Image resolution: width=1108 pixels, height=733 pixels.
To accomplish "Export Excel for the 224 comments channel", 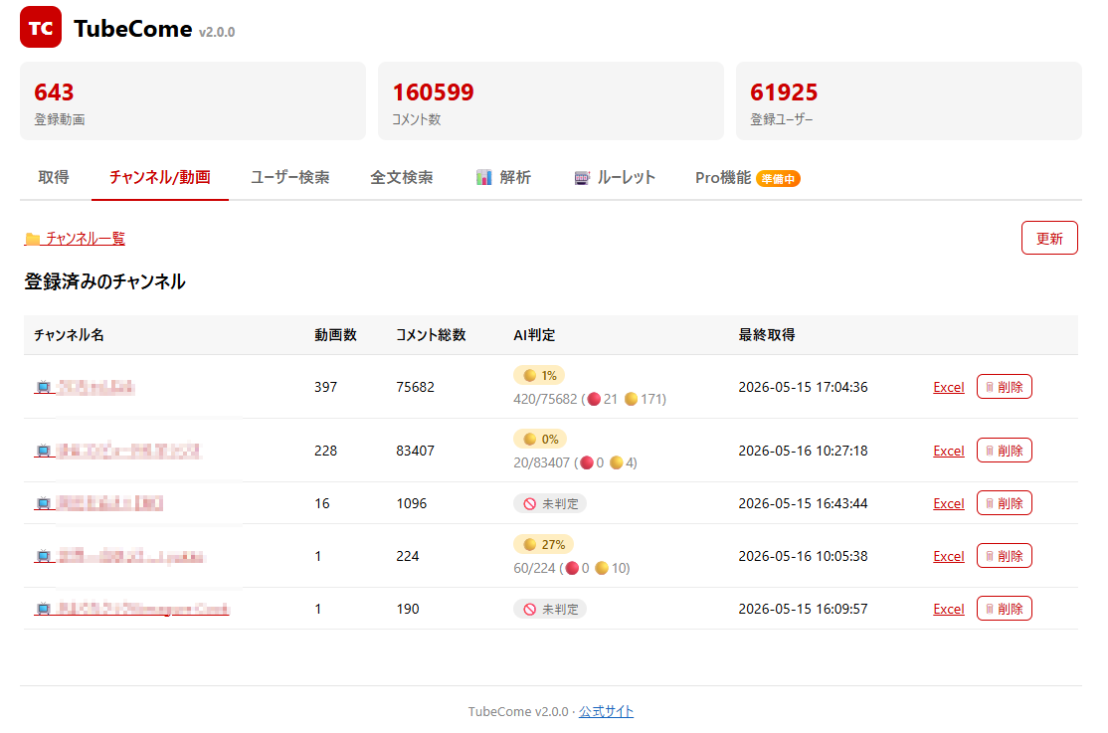I will tap(948, 556).
